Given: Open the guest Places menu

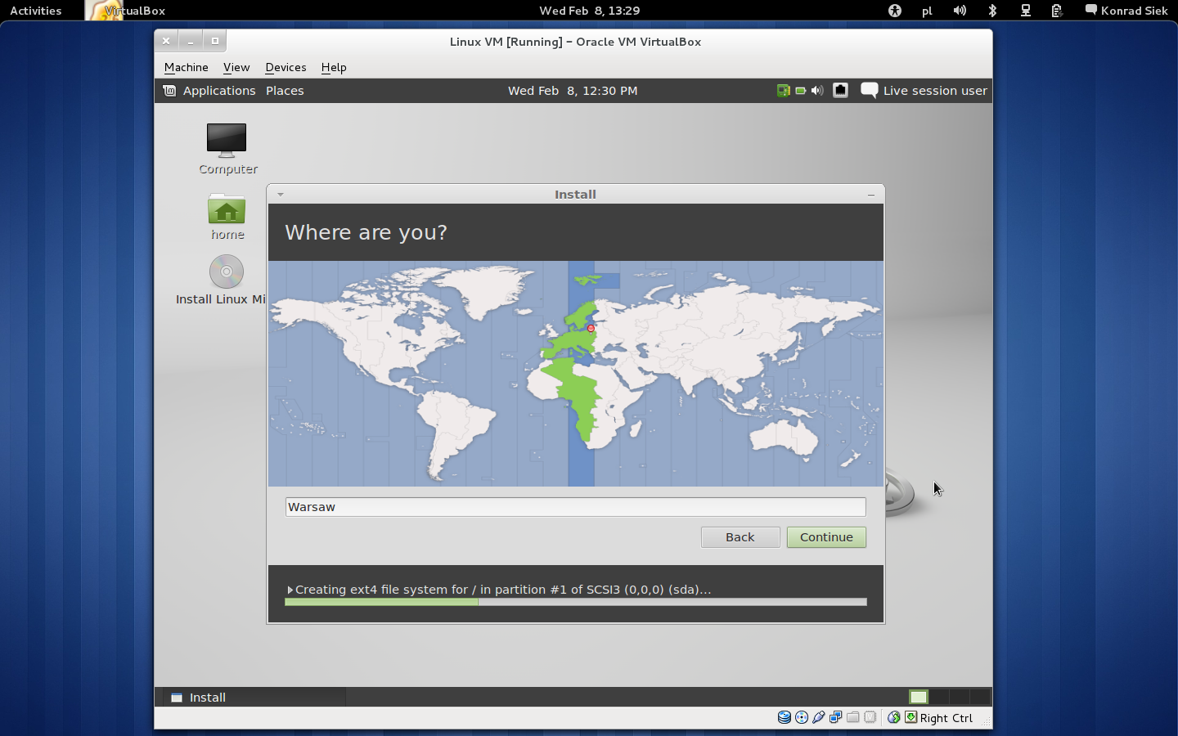Looking at the screenshot, I should 285,91.
